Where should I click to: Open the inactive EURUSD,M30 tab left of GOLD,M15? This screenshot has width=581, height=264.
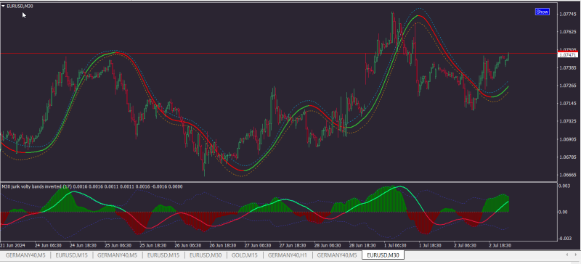click(x=206, y=255)
